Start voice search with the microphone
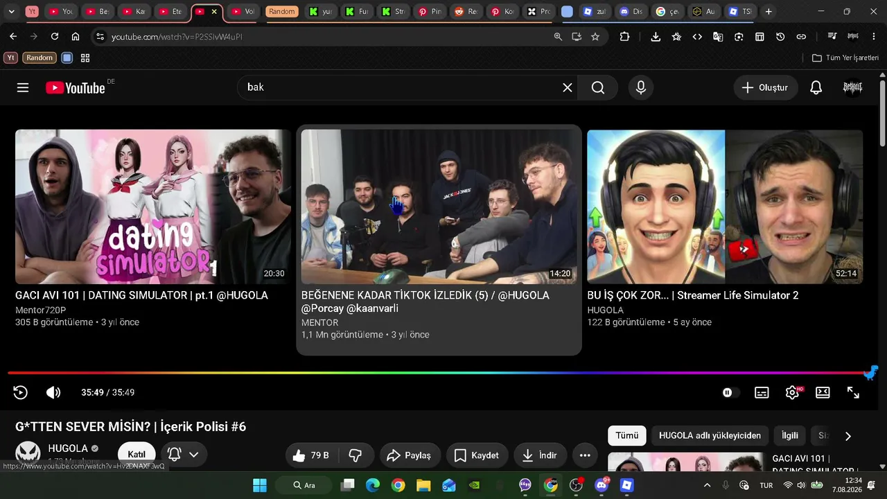 coord(641,87)
